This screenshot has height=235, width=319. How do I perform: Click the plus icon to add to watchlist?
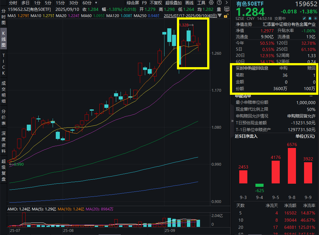pos(316,19)
